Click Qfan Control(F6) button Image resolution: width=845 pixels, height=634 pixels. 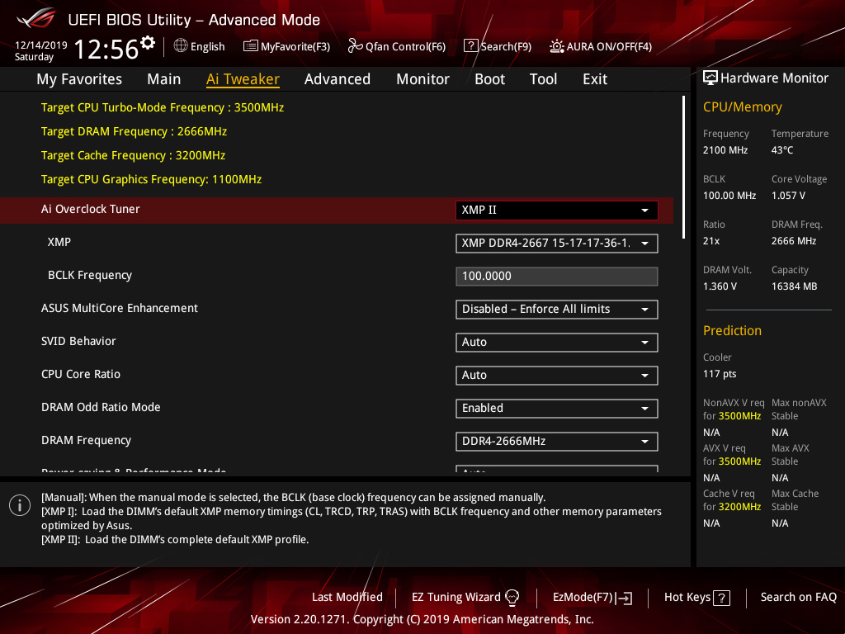[x=397, y=46]
